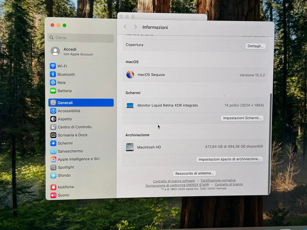Open the Salvaschermo icon

pos(53,151)
